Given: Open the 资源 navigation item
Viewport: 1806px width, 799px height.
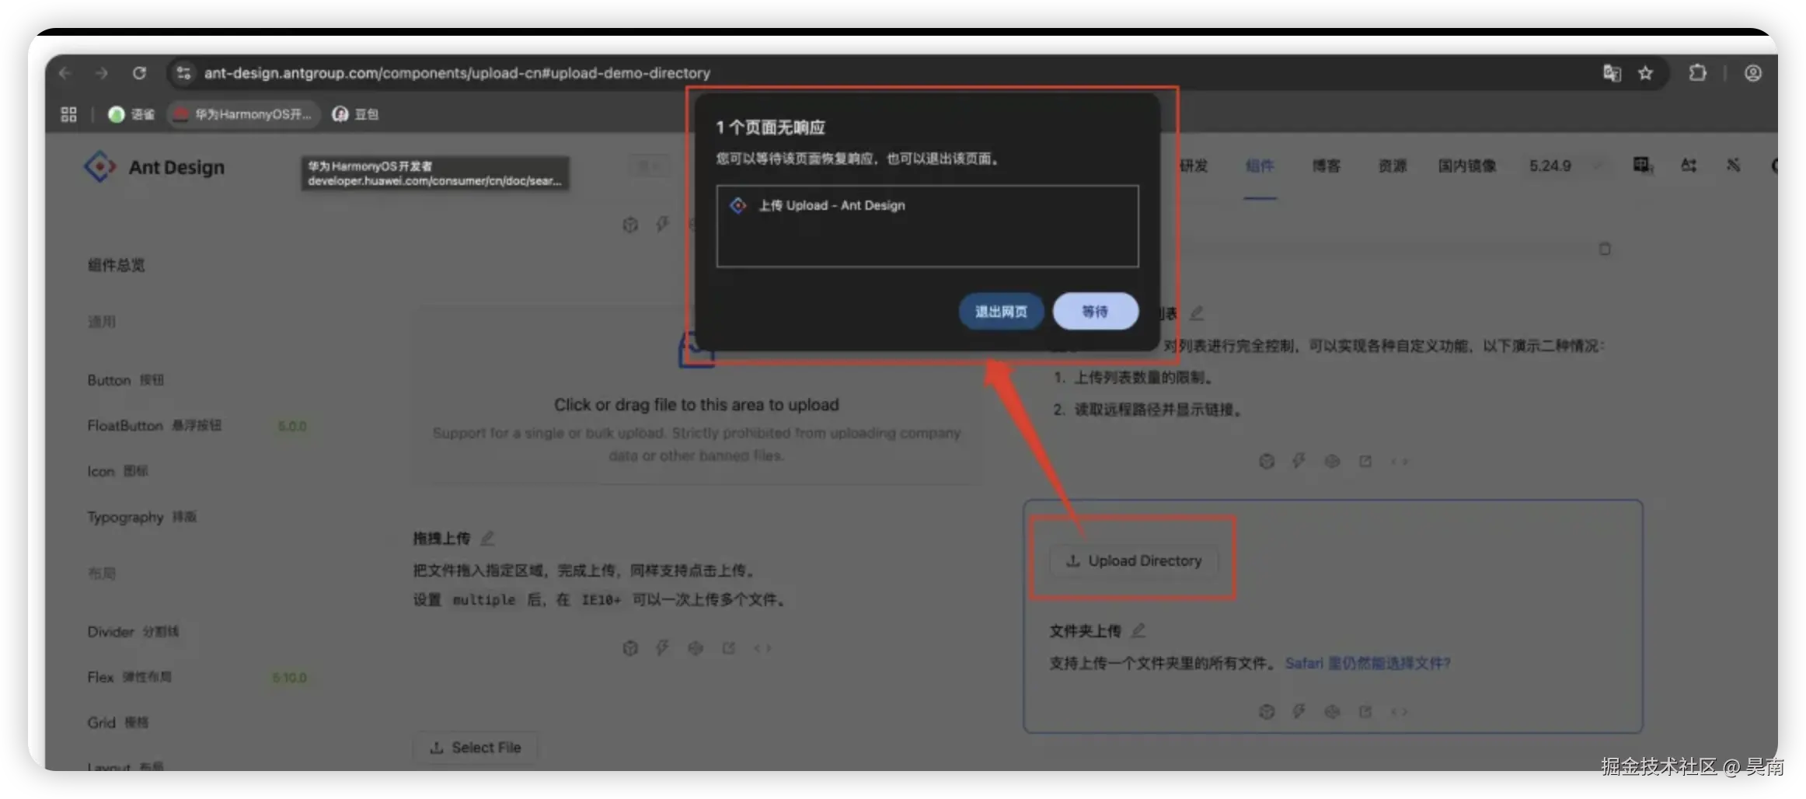Looking at the screenshot, I should click(x=1393, y=166).
